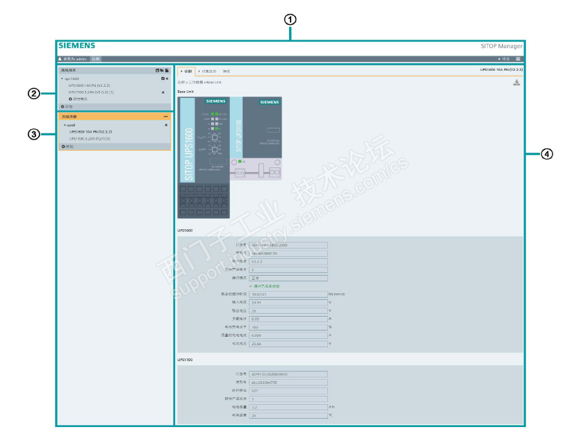
Task: Click the plus icon to add a battery
Action: [70, 99]
